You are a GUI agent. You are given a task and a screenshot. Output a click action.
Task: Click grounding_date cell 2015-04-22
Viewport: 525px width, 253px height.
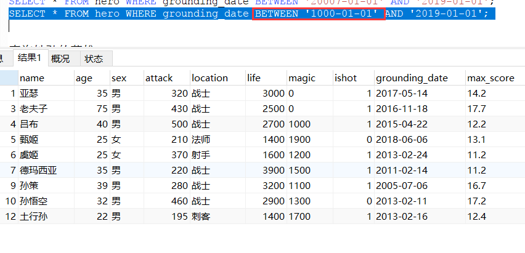click(420, 124)
